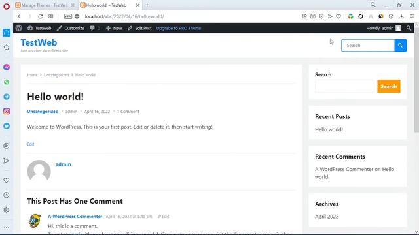Open the Speed Dial grid
The height and width of the screenshot is (235, 419).
point(51,16)
